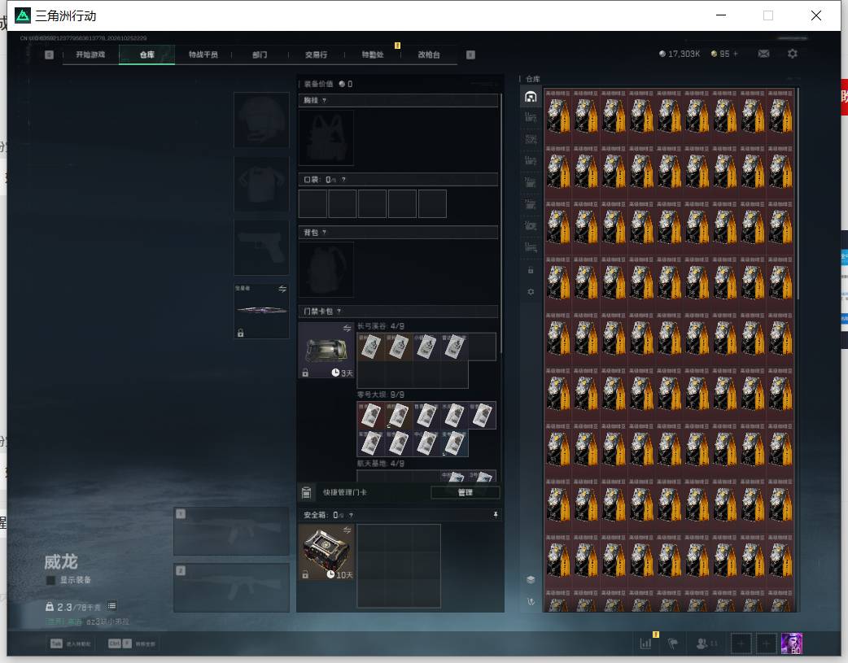The width and height of the screenshot is (848, 663).
Task: Select the keycard case with 3天 timer
Action: (326, 350)
